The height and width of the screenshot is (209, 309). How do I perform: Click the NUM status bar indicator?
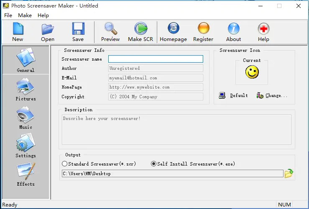[x=284, y=205]
